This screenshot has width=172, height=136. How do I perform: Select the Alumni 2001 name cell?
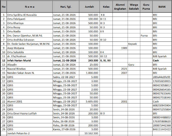30,101
